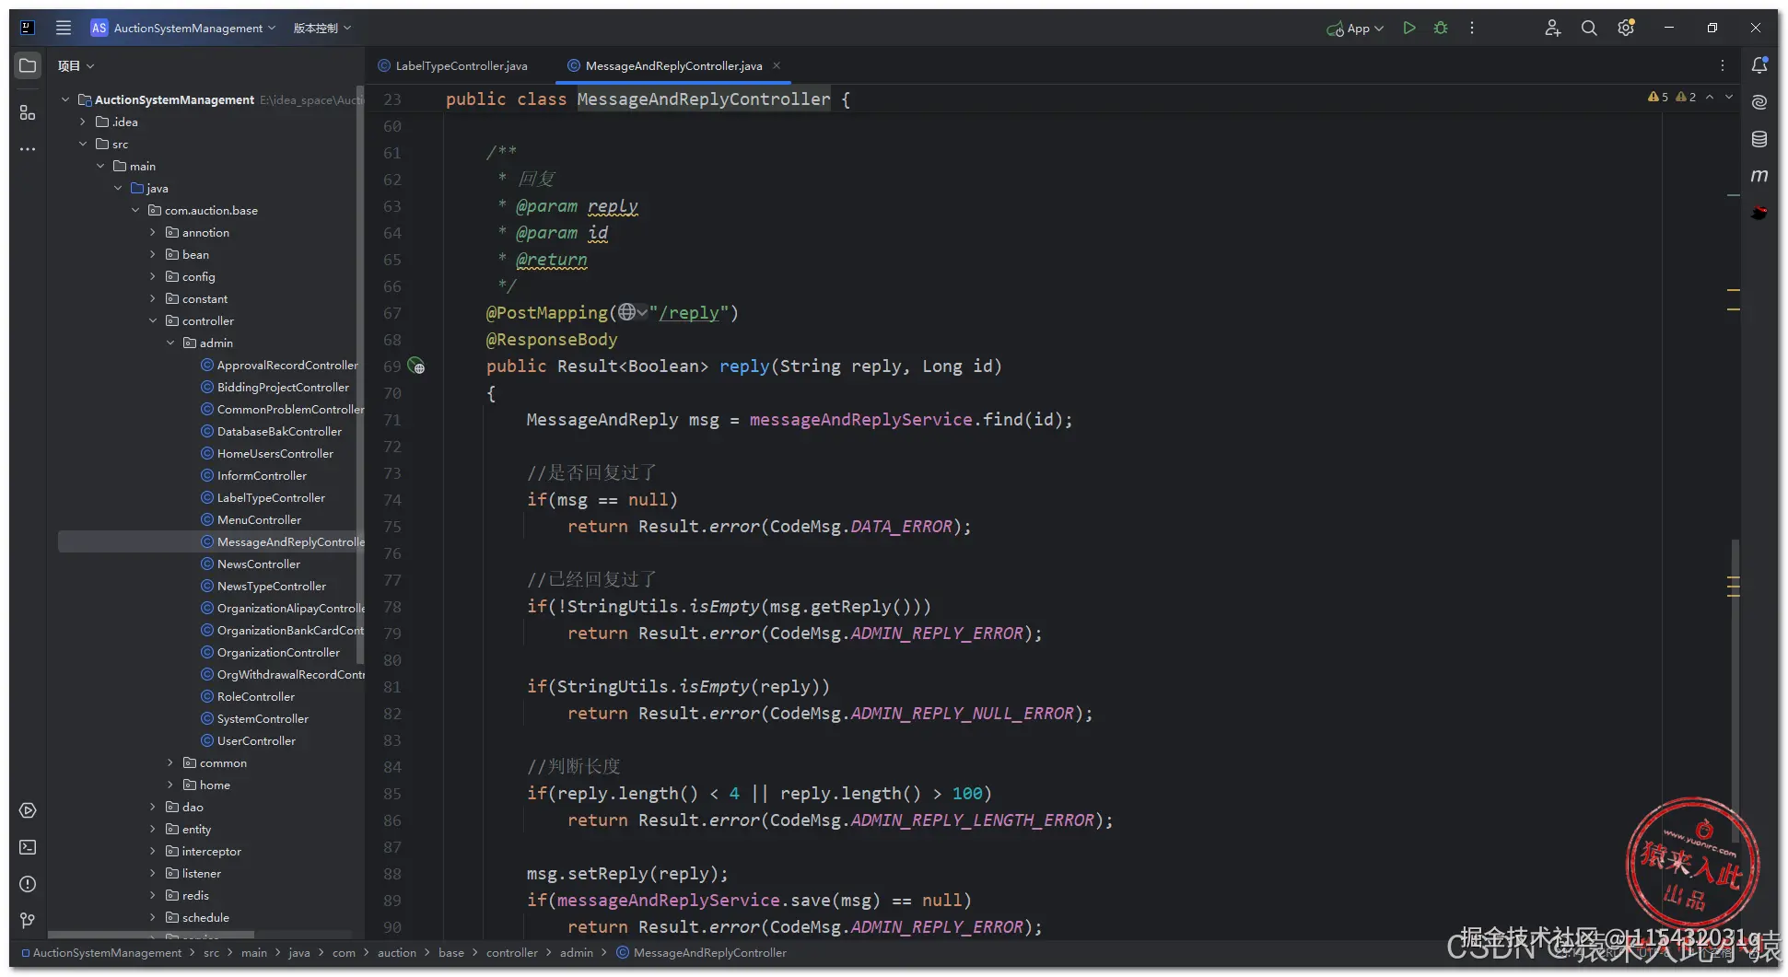The width and height of the screenshot is (1788, 977).
Task: Expand the home package
Action: pos(170,785)
